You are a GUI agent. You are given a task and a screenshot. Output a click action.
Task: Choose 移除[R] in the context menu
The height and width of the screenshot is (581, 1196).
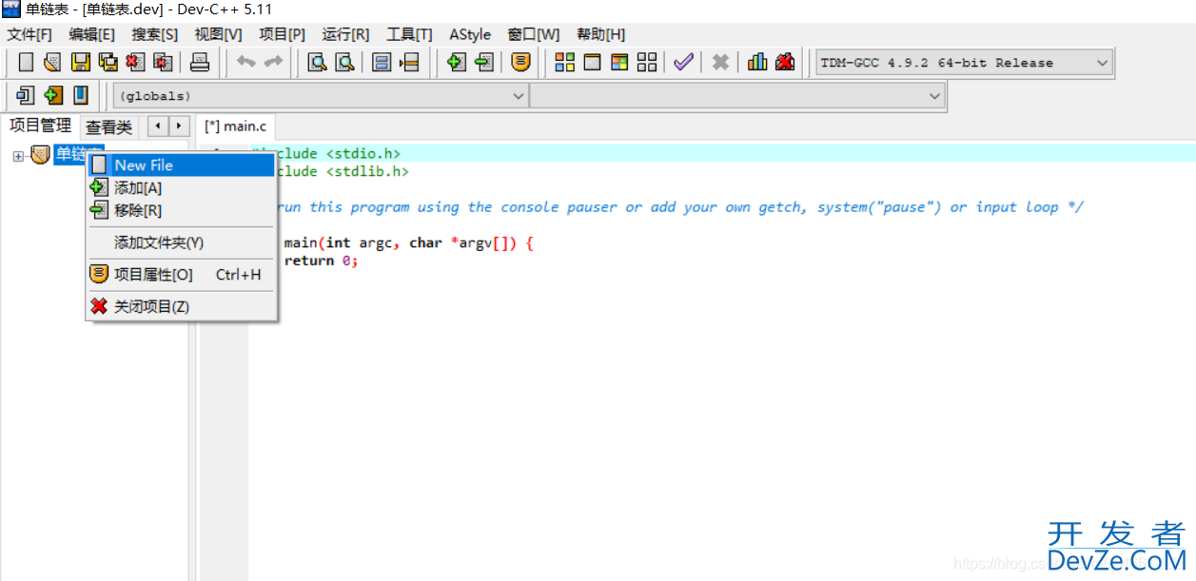[181, 210]
